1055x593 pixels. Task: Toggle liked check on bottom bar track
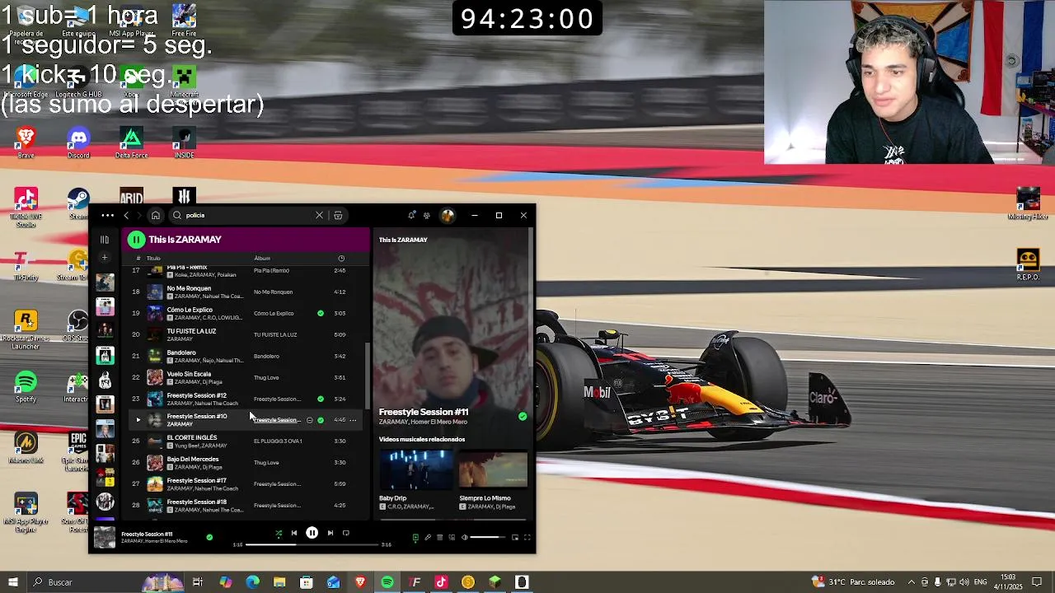click(209, 537)
